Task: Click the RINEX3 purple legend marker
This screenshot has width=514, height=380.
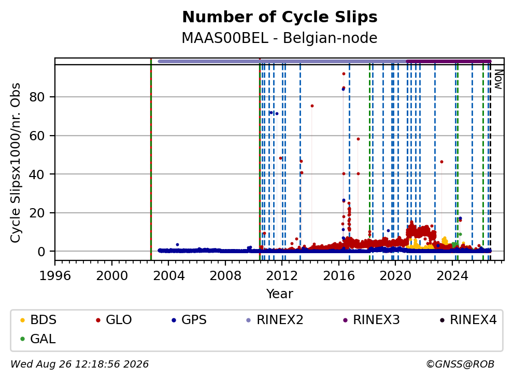Action: 345,320
